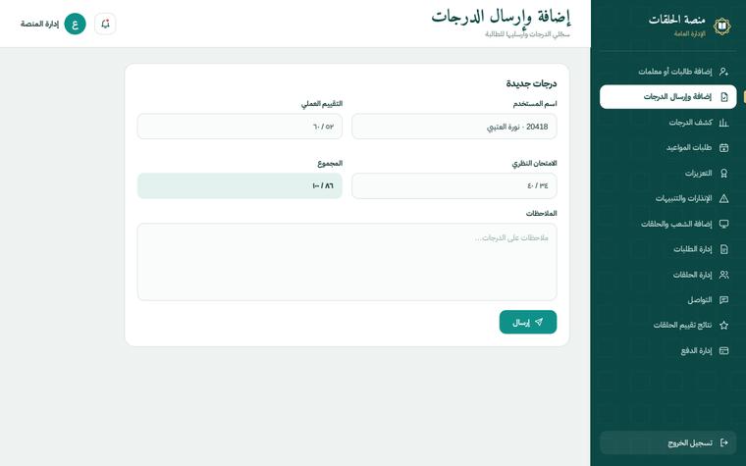Click the الملاحظات field label
This screenshot has height=466, width=746.
(x=541, y=214)
